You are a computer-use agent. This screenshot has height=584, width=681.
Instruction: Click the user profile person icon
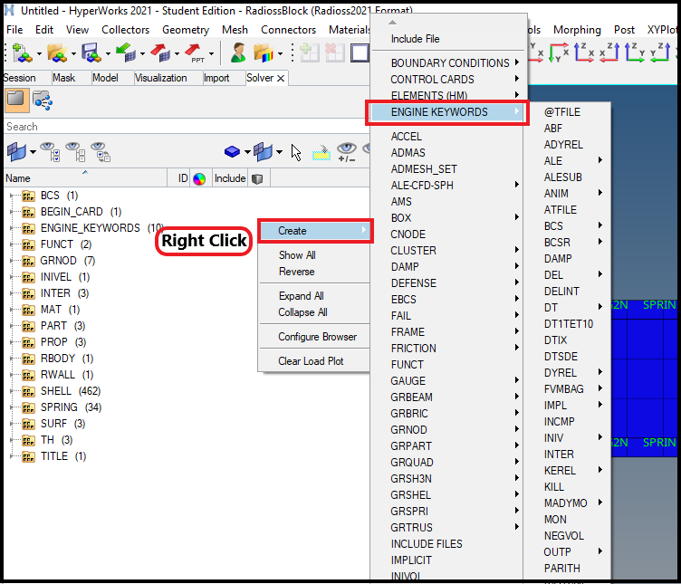[238, 53]
